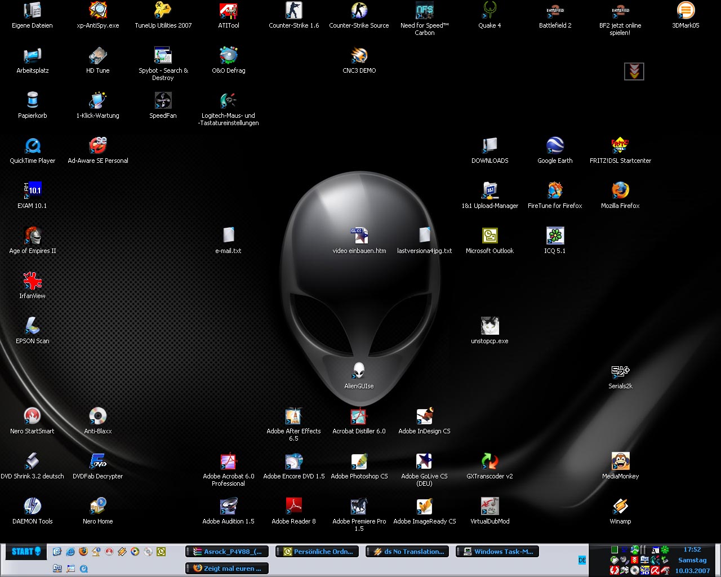The width and height of the screenshot is (721, 577).
Task: Launch the Nero StartSmart icon
Action: (32, 421)
